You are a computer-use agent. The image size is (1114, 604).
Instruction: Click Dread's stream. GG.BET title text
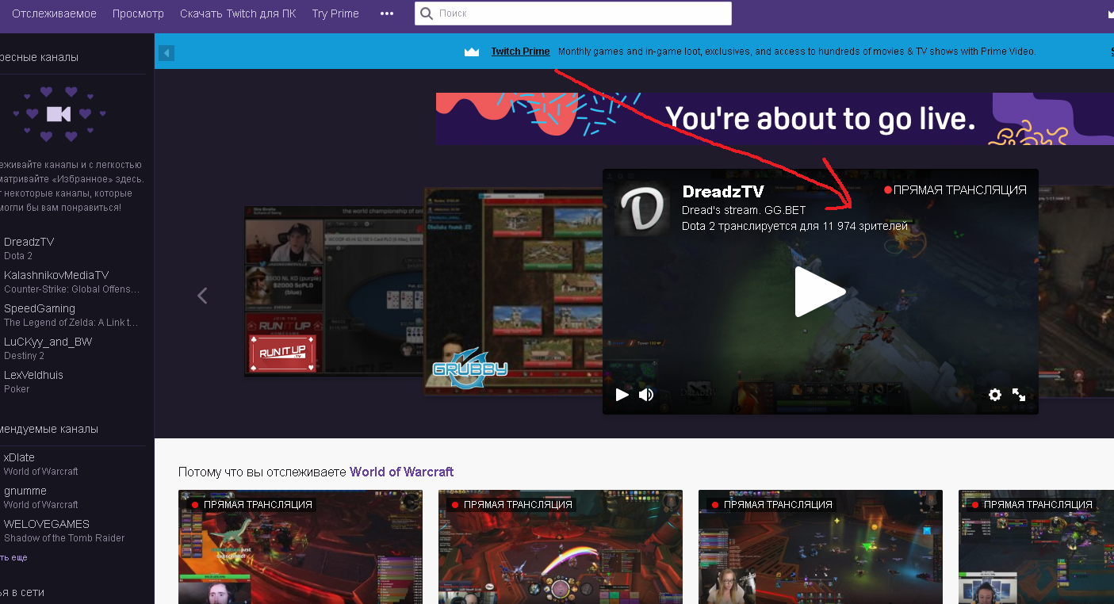click(x=744, y=211)
